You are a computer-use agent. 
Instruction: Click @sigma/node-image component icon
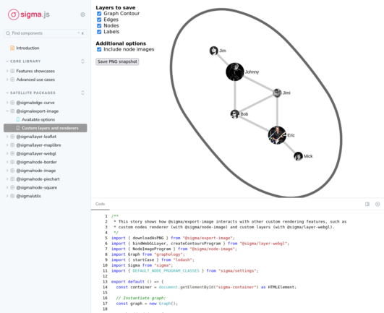[12, 171]
